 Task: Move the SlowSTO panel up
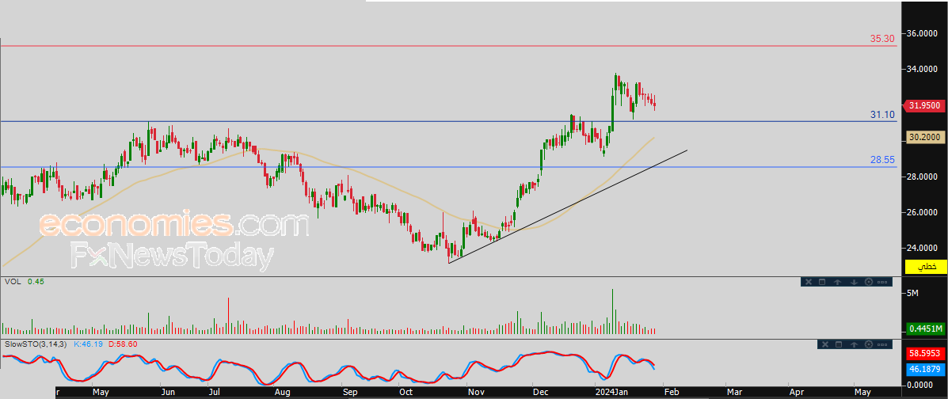pyautogui.click(x=854, y=344)
